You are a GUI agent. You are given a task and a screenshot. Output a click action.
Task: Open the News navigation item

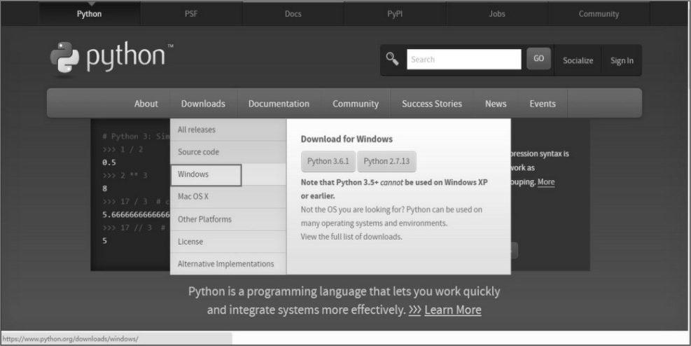pos(496,104)
